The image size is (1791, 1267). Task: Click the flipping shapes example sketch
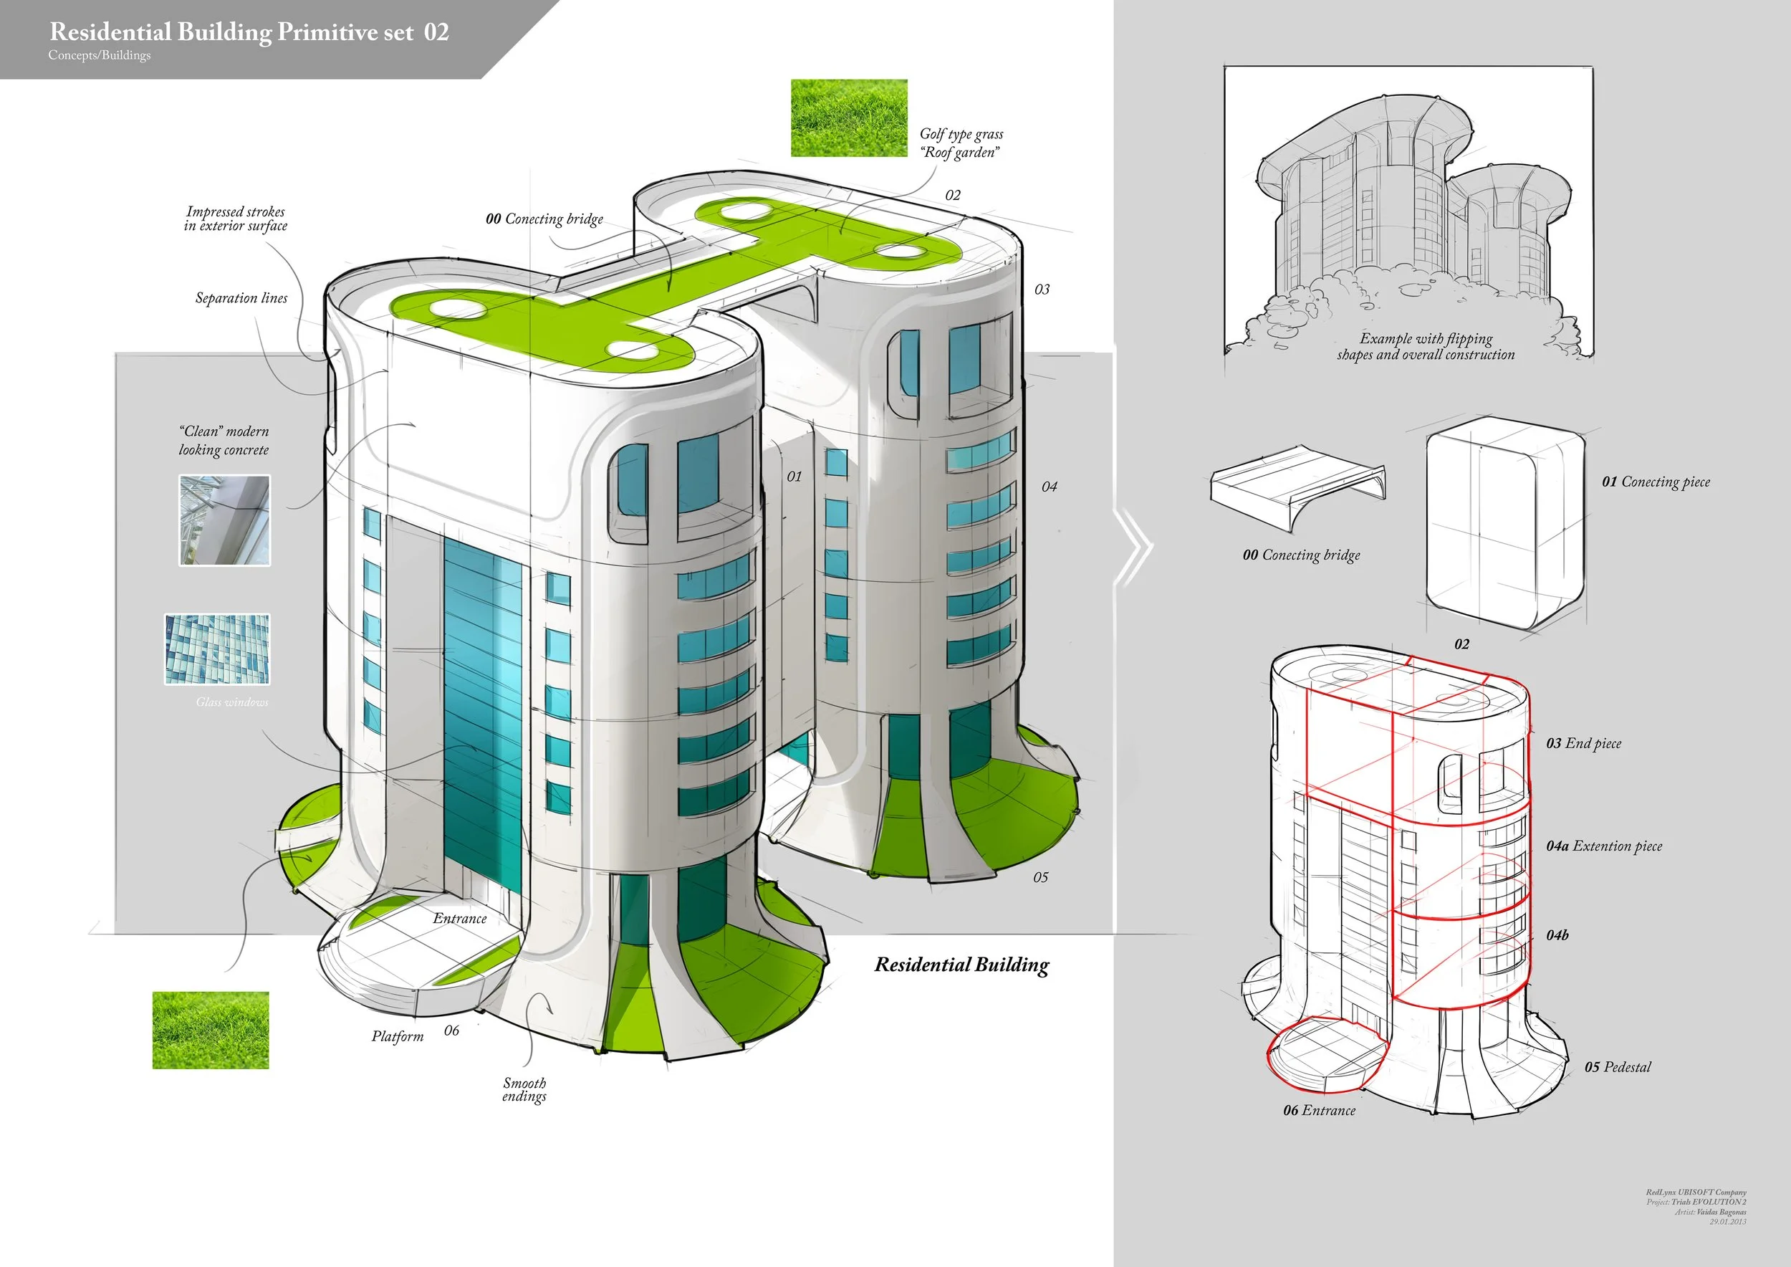pos(1408,212)
